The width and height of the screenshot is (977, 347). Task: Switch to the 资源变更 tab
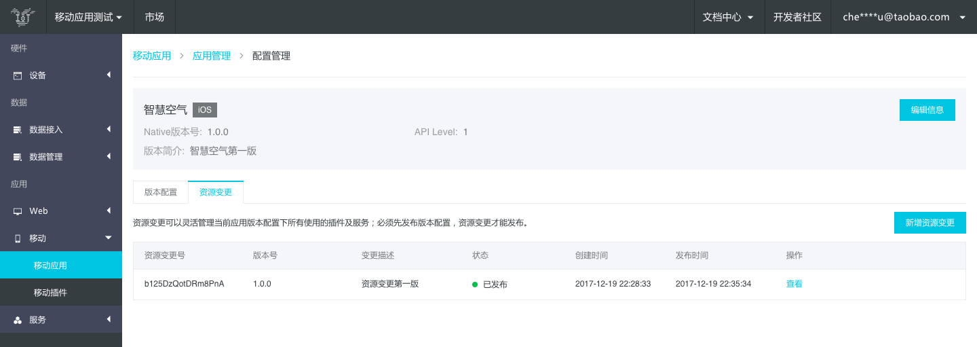[216, 192]
